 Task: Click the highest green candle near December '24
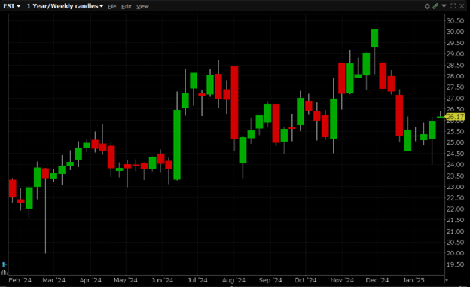click(374, 38)
